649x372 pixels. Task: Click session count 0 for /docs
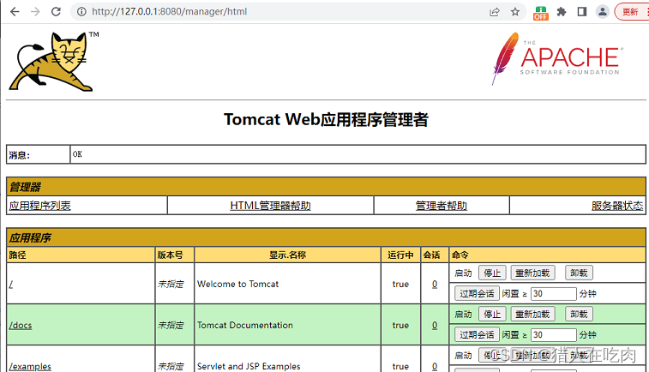435,325
